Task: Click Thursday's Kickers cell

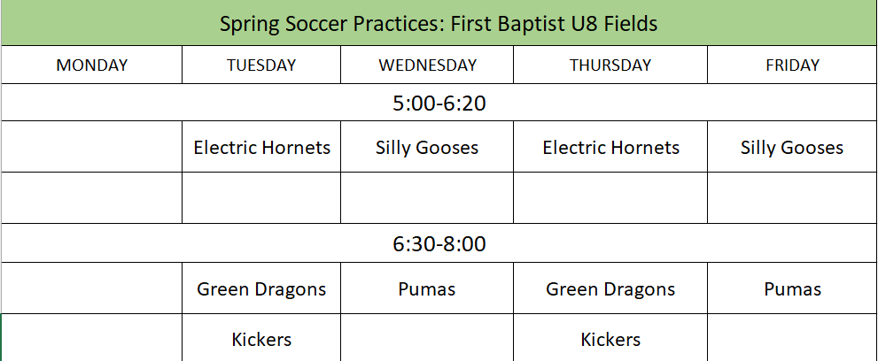Action: pos(610,339)
